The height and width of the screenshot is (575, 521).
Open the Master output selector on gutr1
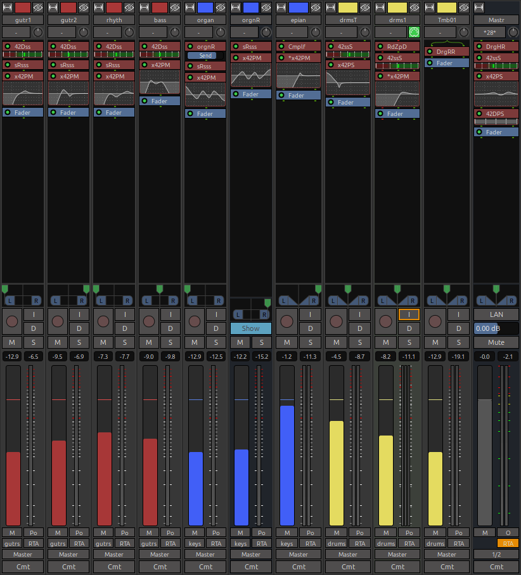tap(23, 554)
